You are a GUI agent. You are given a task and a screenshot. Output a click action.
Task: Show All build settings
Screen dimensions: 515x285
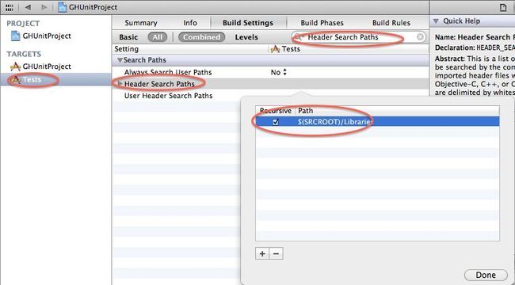pyautogui.click(x=158, y=37)
